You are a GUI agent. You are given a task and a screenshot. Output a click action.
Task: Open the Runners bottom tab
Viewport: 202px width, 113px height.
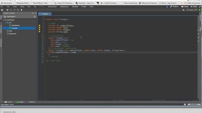32,102
